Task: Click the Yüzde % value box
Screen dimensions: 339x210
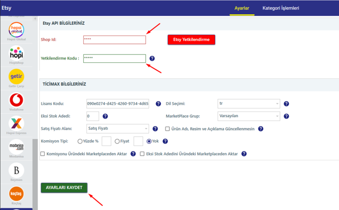Action: 106,141
